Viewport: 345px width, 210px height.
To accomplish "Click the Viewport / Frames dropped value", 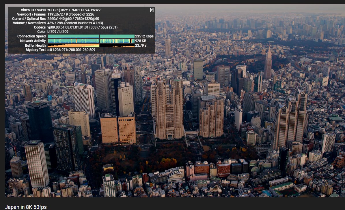I will coord(71,14).
